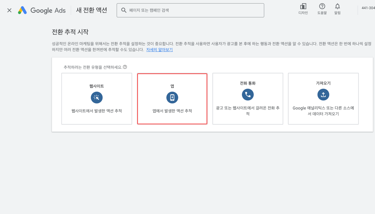Click the 전환 추적 시작 heading

(x=70, y=32)
